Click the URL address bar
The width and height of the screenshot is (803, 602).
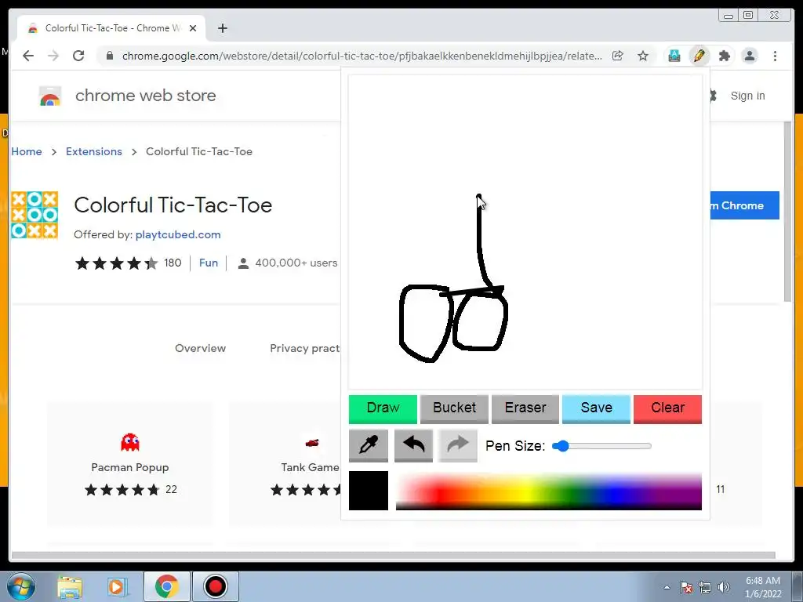tap(362, 56)
